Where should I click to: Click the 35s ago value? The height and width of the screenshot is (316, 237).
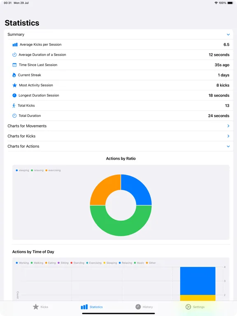pyautogui.click(x=222, y=65)
